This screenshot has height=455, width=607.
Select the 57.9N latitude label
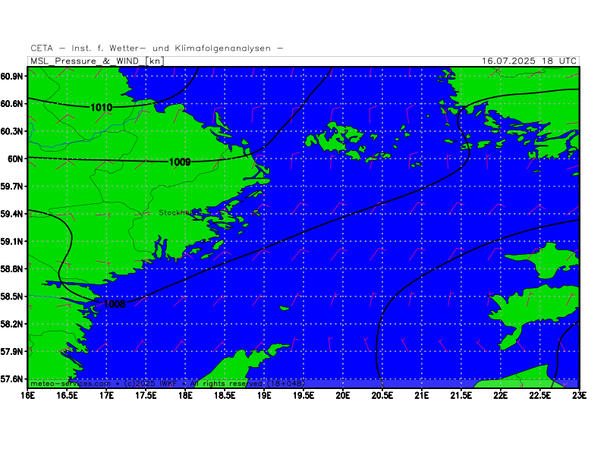[11, 351]
